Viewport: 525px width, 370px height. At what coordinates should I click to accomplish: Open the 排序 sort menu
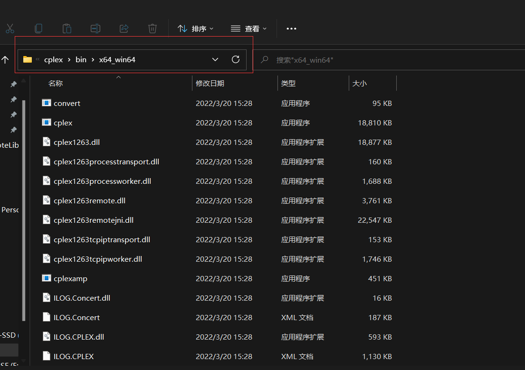(x=196, y=29)
